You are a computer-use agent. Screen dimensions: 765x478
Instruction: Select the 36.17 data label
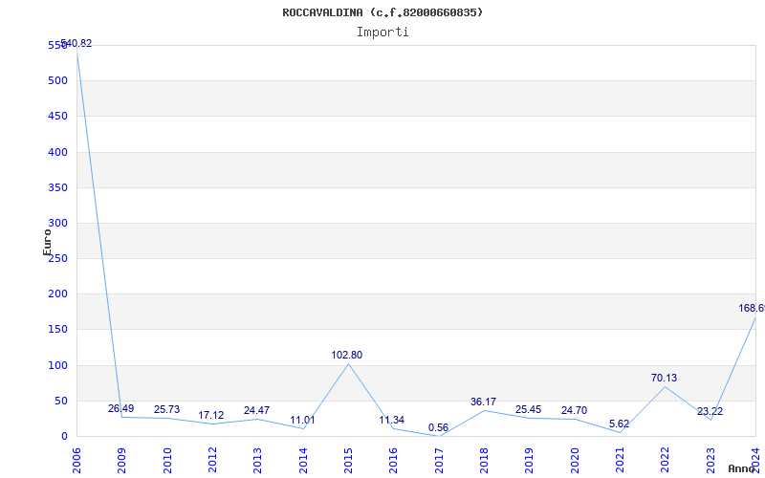pos(484,402)
